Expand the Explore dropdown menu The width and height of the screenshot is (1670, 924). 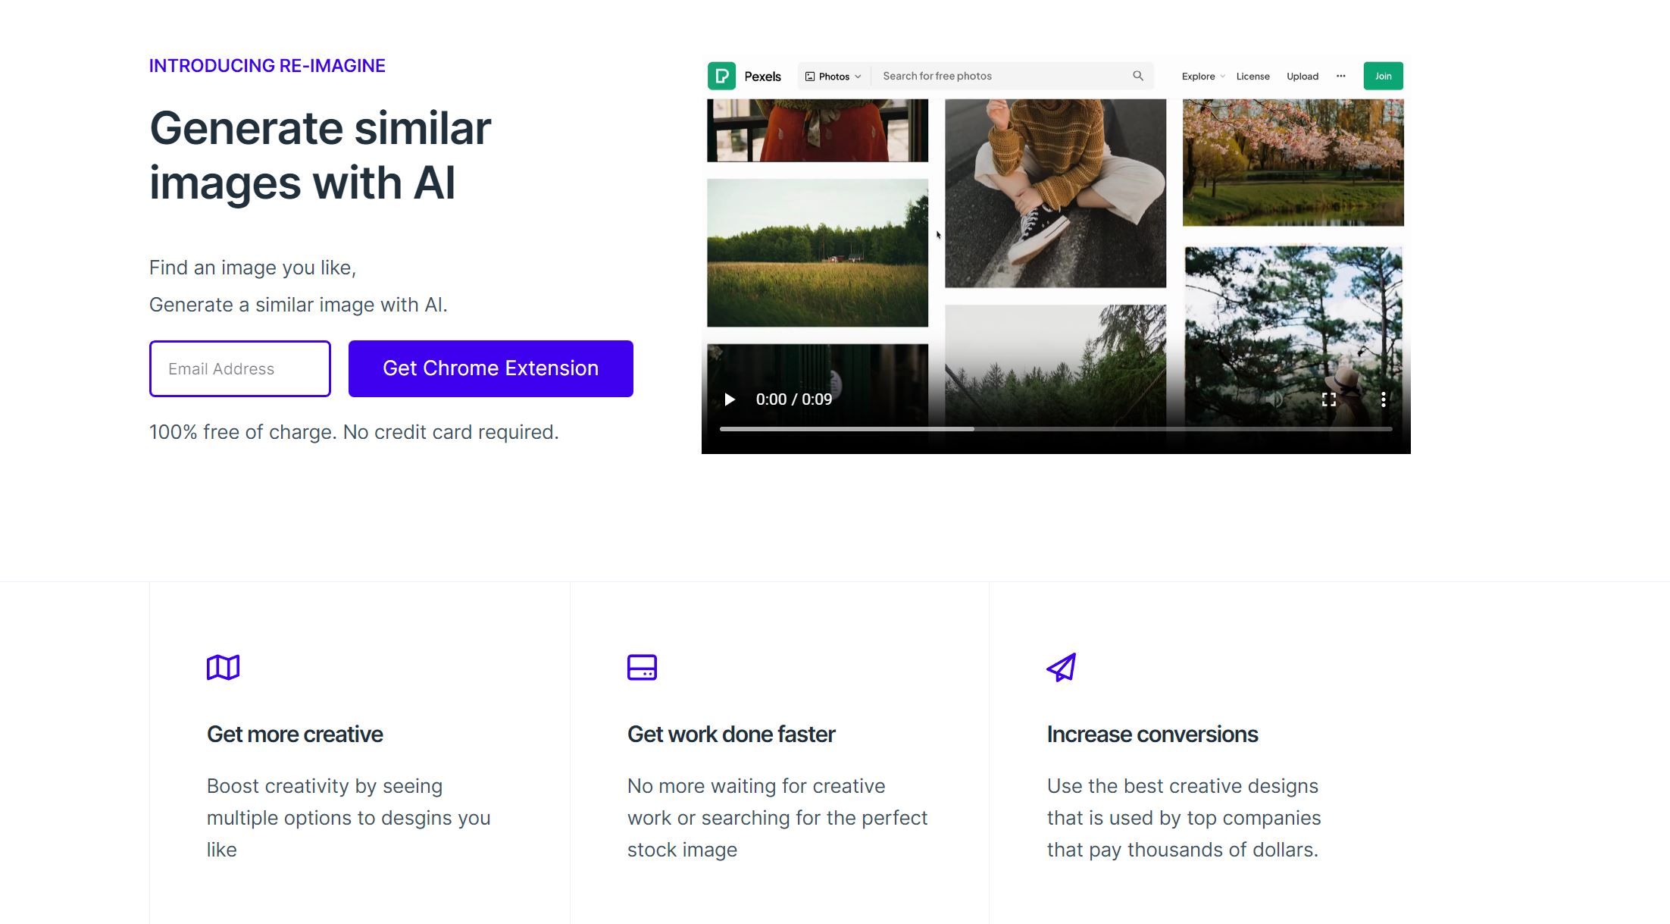[1202, 75]
